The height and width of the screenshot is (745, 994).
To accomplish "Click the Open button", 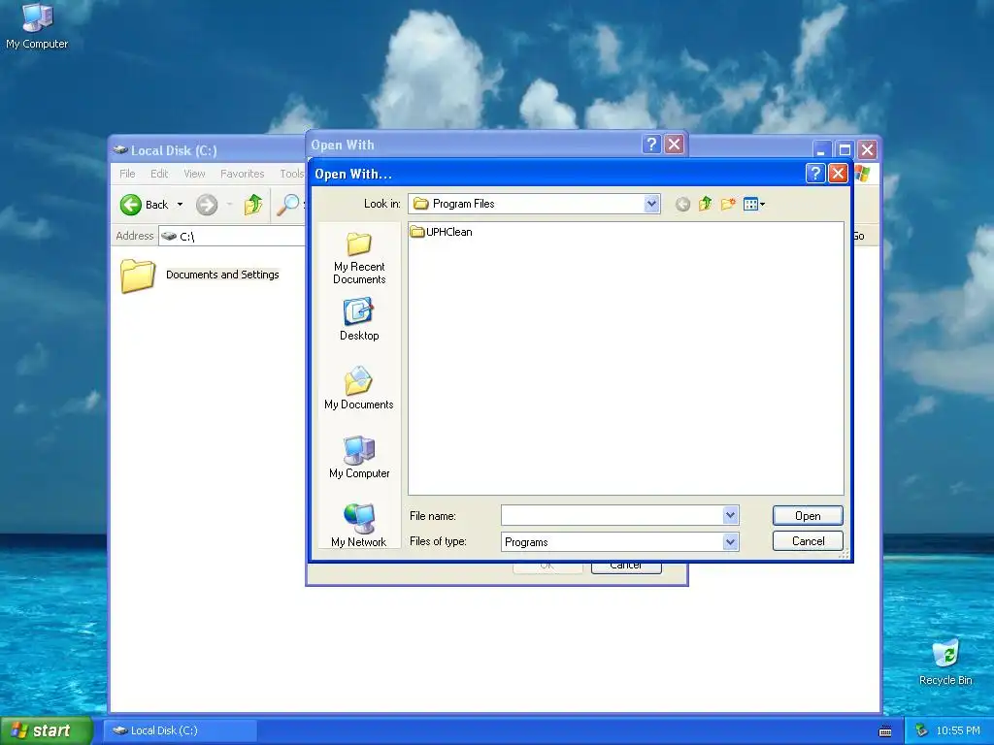I will [x=808, y=516].
